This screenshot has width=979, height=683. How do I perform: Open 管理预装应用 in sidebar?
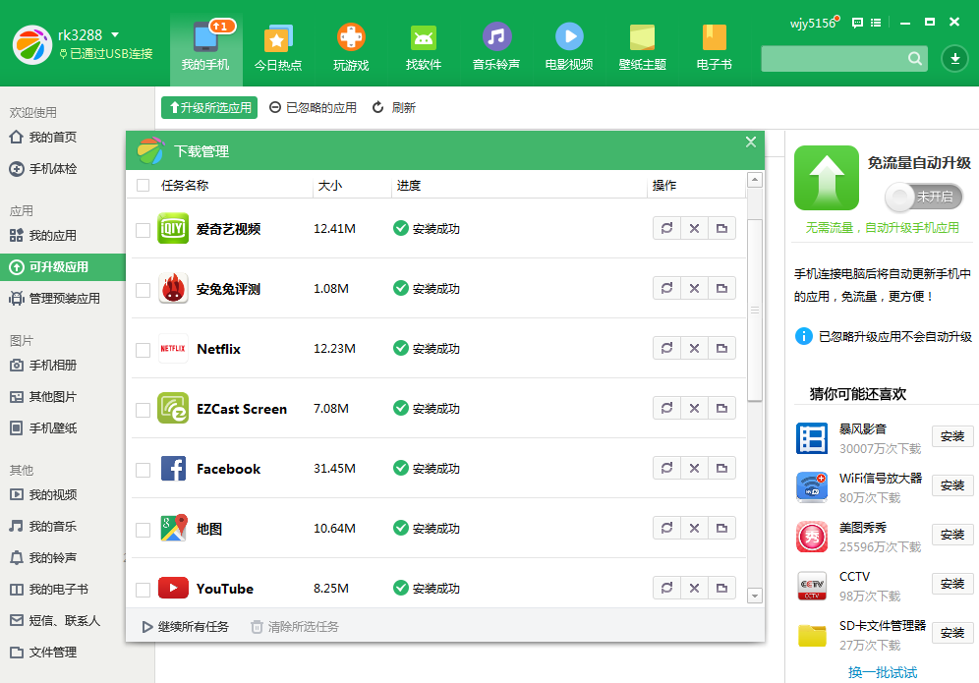coord(55,299)
